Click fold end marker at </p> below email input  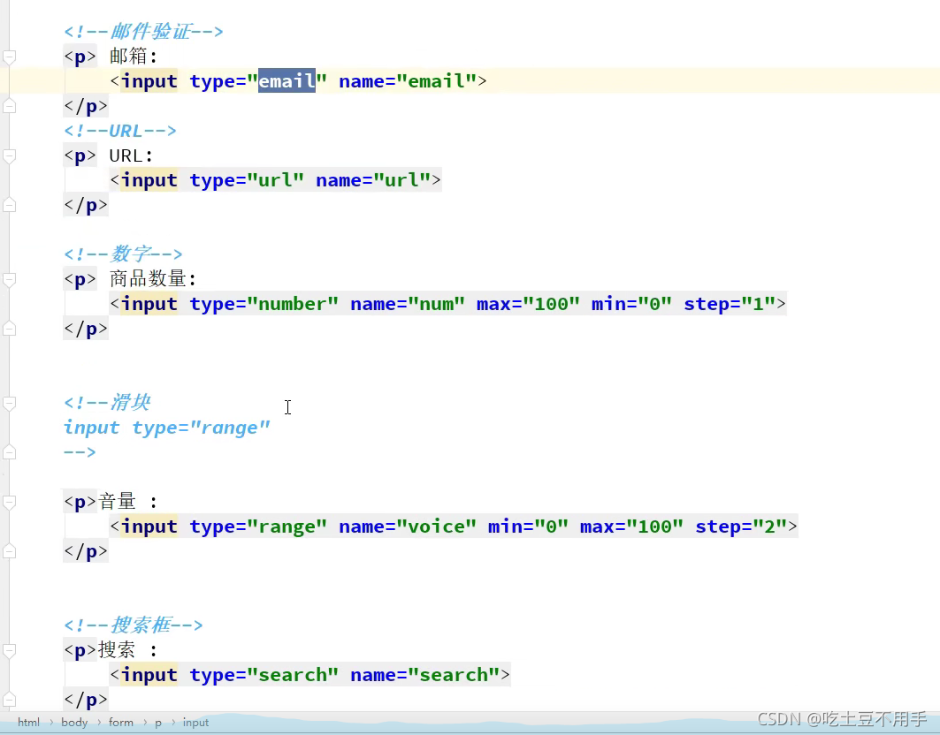point(9,107)
